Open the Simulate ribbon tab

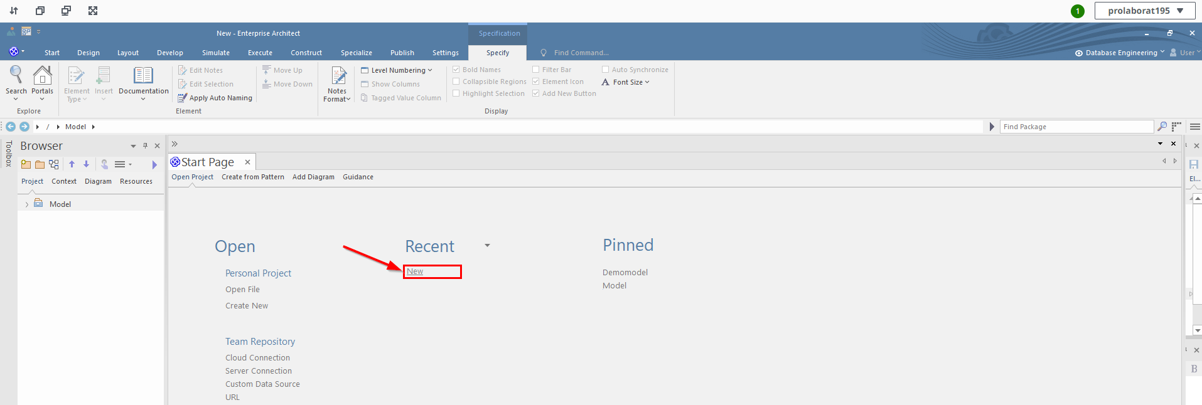pos(216,53)
